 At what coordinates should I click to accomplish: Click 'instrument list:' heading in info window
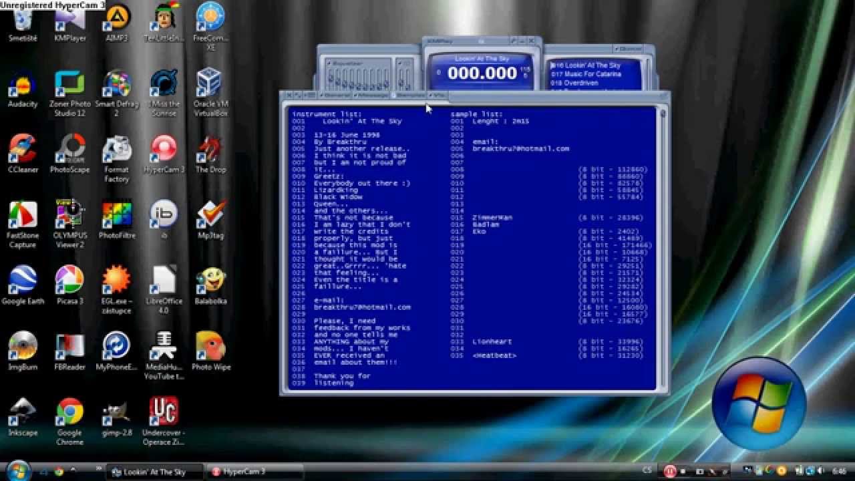327,114
